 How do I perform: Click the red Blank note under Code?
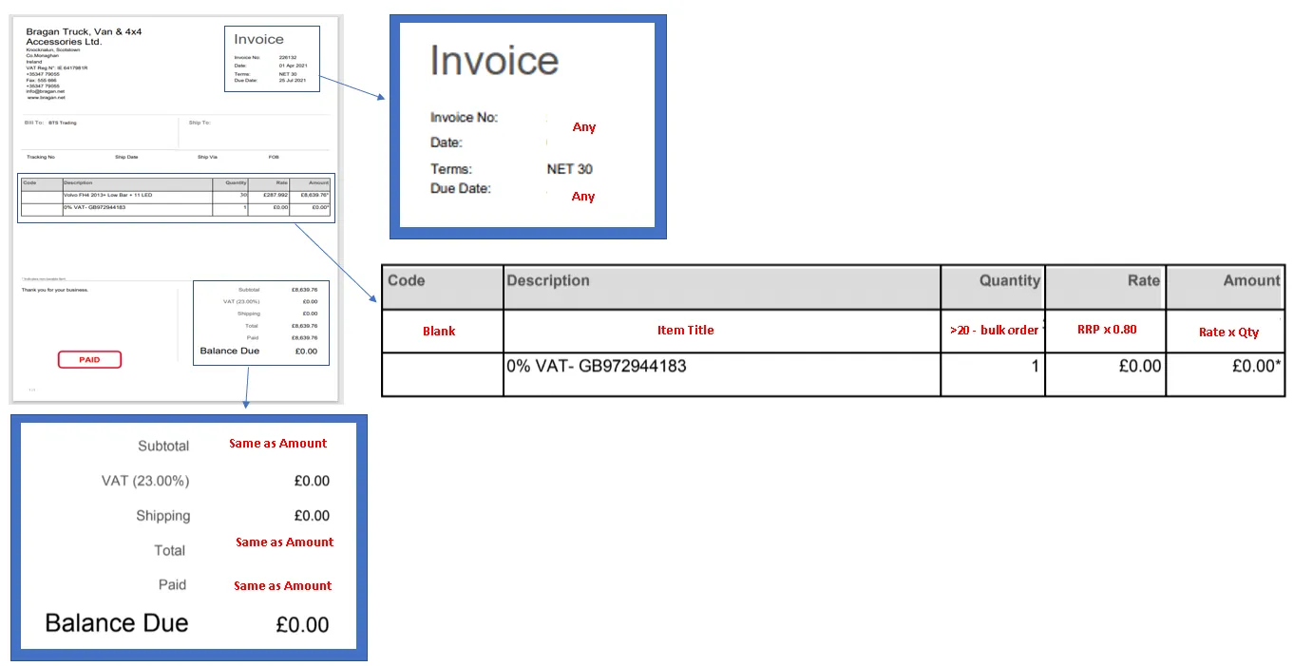pos(439,332)
